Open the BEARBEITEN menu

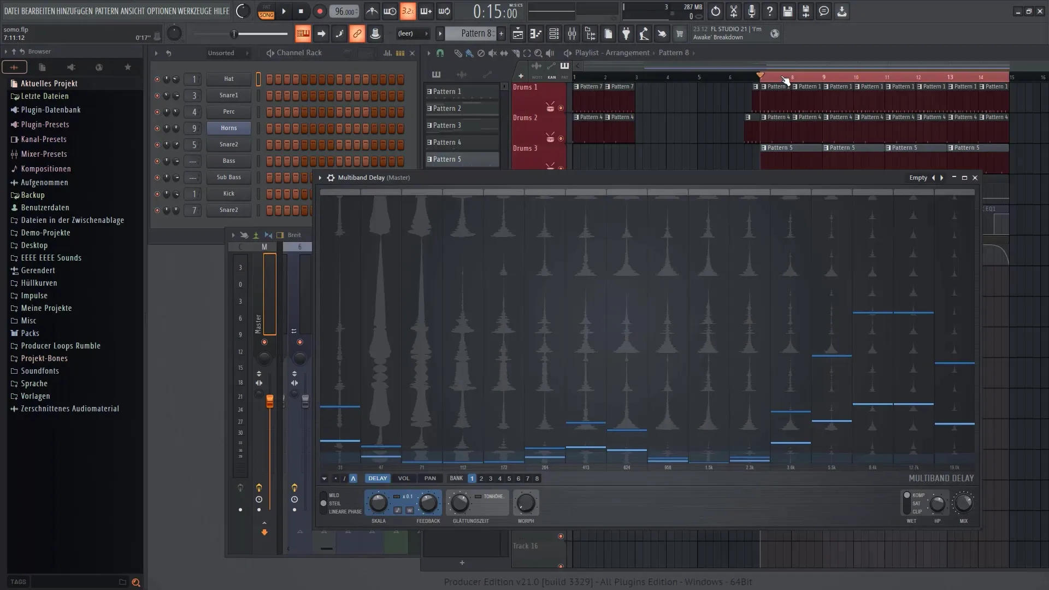(x=38, y=11)
